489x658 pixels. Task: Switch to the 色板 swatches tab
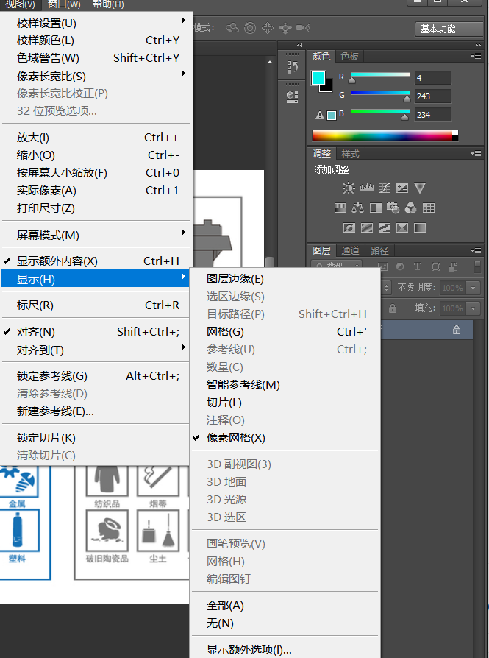pos(349,56)
